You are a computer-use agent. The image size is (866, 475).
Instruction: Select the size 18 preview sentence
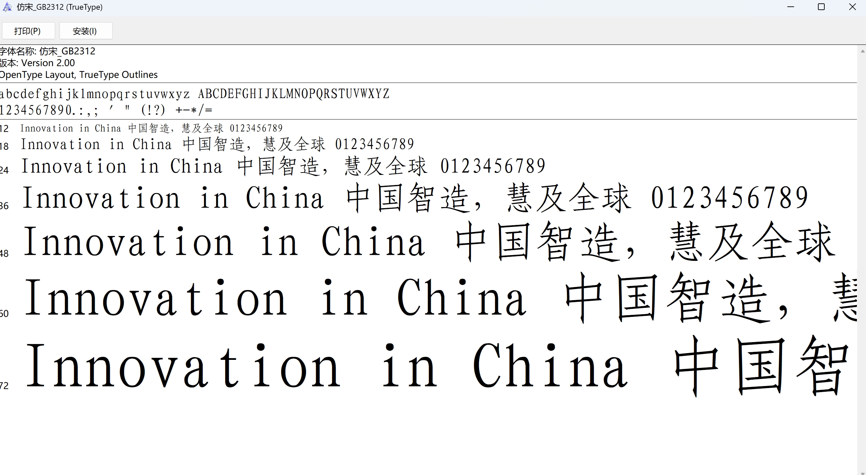217,144
